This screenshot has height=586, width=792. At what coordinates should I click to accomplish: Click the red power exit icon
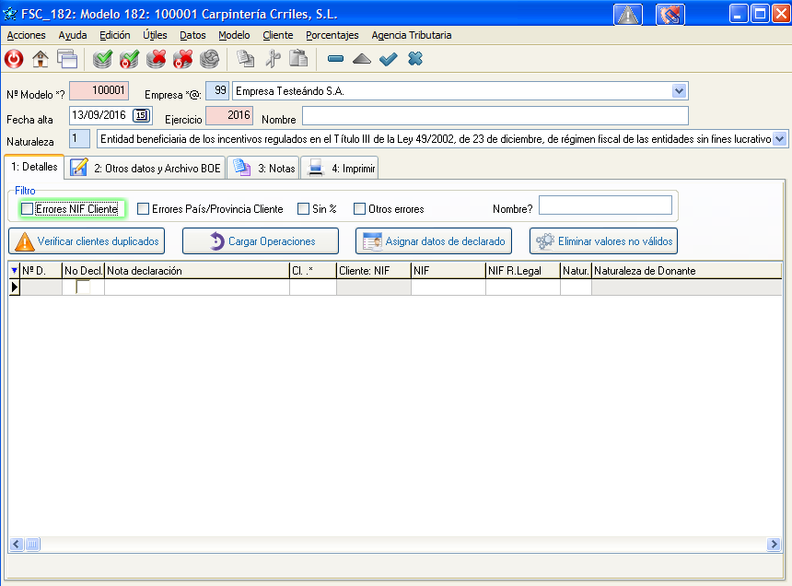tap(14, 59)
